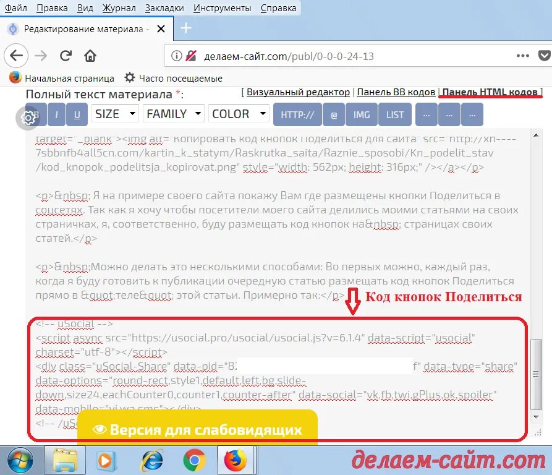The image size is (552, 475).
Task: Open the FAMILY font dropdown
Action: [174, 113]
